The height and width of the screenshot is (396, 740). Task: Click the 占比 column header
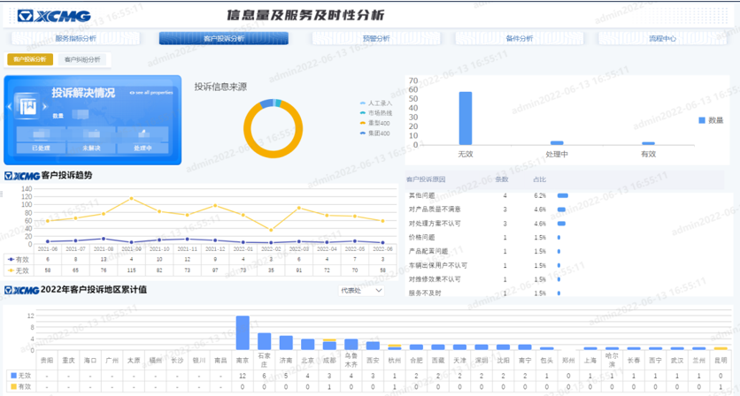pyautogui.click(x=539, y=179)
